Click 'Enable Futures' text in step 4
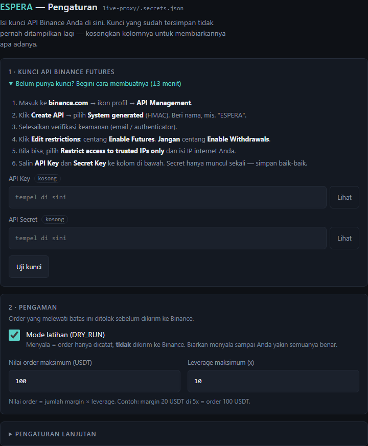Screen dimensions: 368x446 pyautogui.click(x=131, y=139)
